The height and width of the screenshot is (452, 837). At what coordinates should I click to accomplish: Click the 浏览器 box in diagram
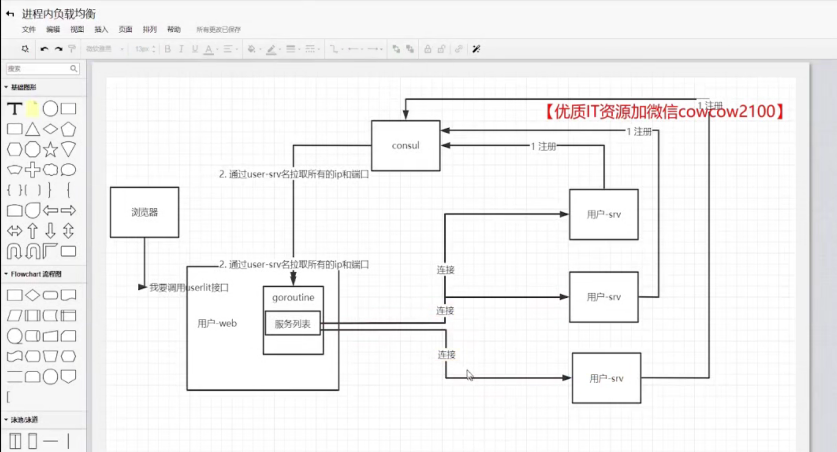(x=144, y=212)
